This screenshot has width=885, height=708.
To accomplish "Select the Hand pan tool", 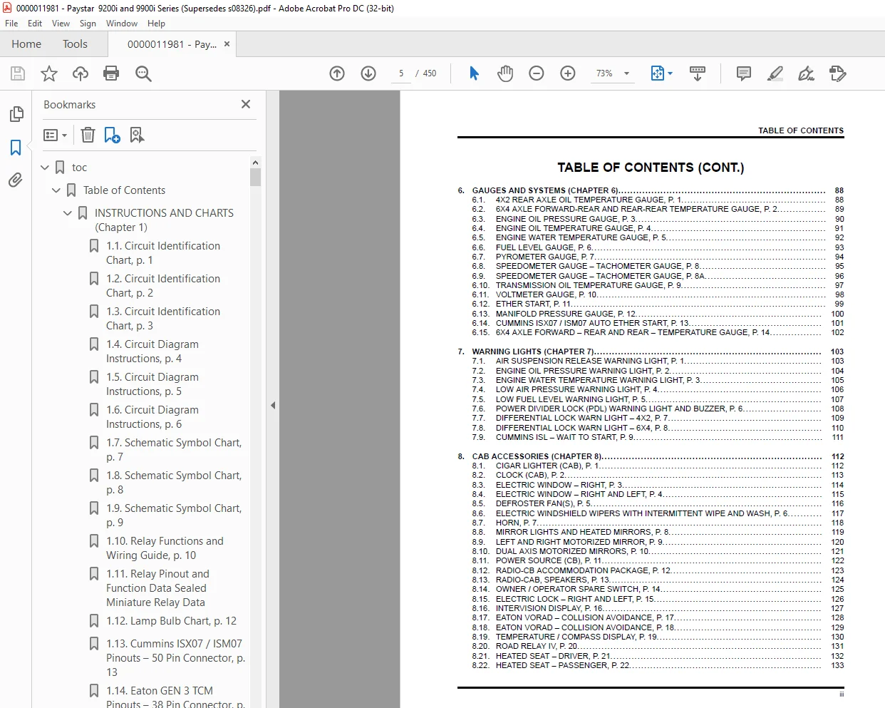I will coord(505,73).
